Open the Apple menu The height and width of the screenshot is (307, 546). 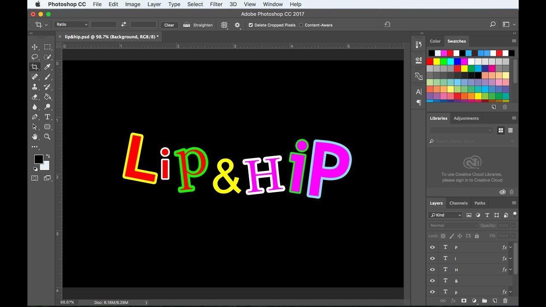coord(38,4)
